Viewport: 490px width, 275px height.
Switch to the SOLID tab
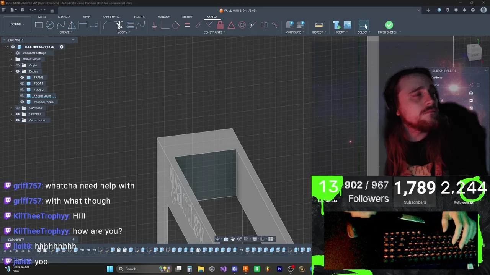click(42, 17)
